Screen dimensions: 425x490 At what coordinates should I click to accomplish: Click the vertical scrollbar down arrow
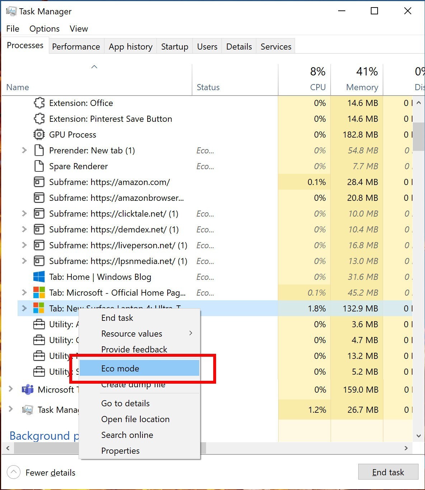coord(419,436)
